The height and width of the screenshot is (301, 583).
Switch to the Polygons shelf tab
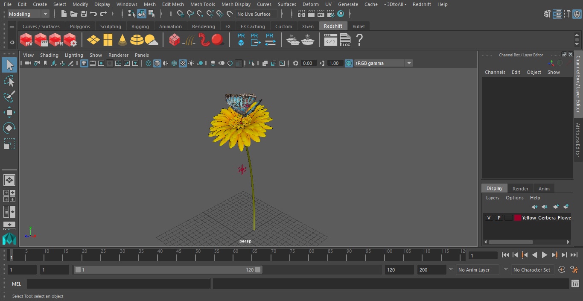pyautogui.click(x=80, y=26)
